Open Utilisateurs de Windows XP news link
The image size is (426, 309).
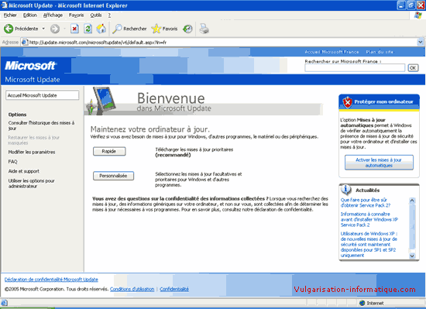click(369, 245)
